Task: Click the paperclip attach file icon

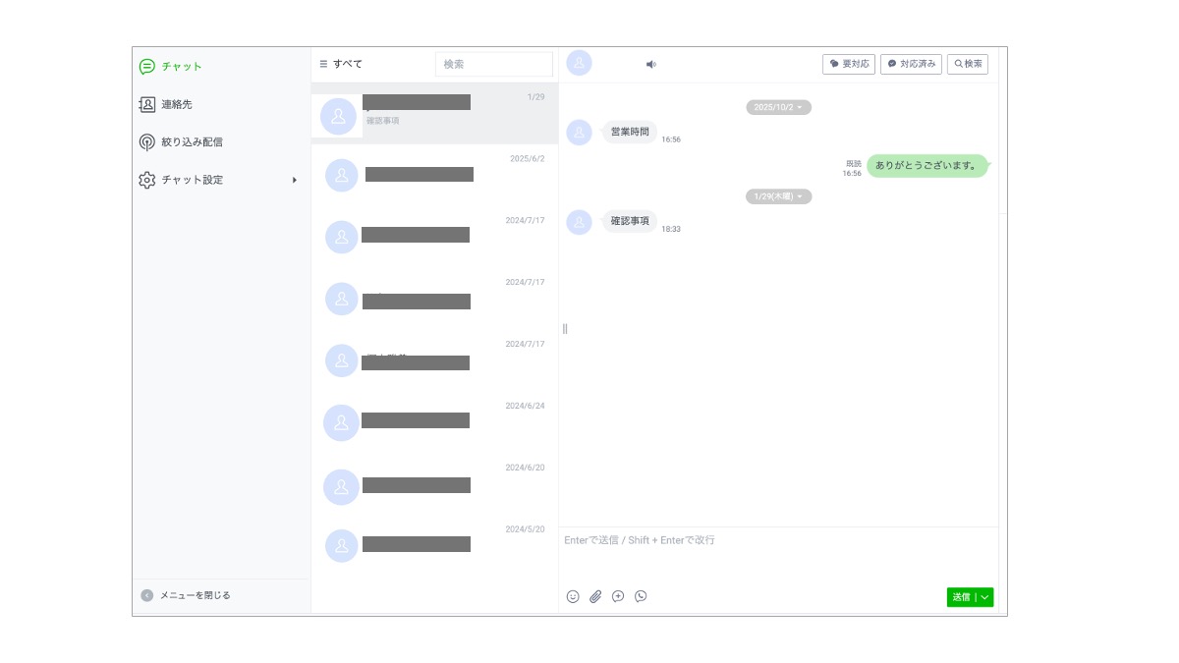Action: coord(595,596)
